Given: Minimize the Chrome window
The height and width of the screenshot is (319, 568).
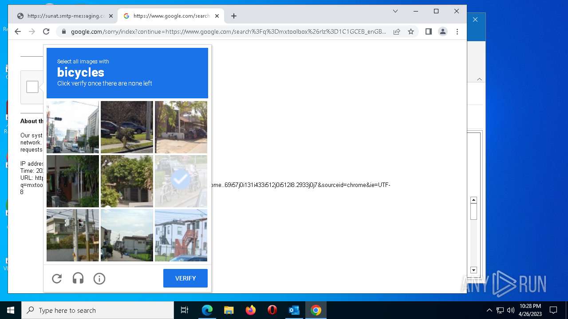Looking at the screenshot, I should pyautogui.click(x=416, y=11).
